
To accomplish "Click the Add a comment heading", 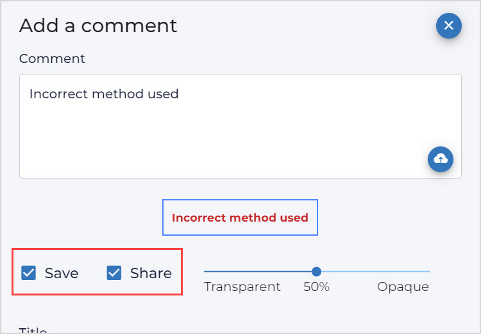I will coord(98,26).
